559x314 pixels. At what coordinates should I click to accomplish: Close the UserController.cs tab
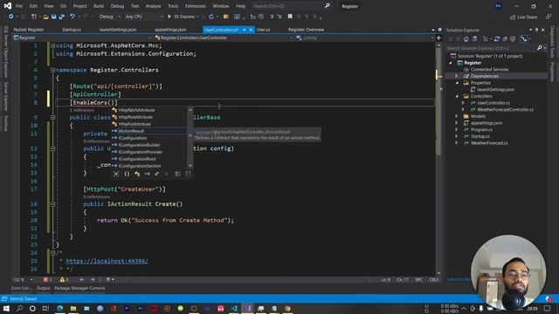[x=251, y=30]
